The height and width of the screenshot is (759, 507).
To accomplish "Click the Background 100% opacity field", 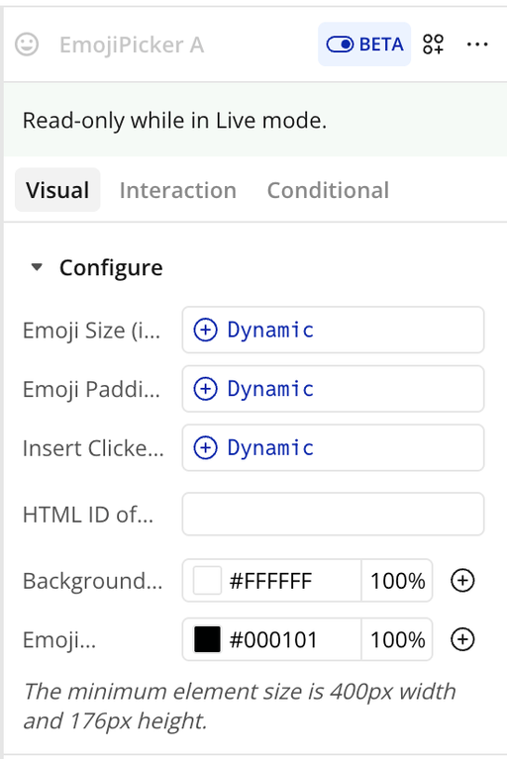I will tap(397, 581).
